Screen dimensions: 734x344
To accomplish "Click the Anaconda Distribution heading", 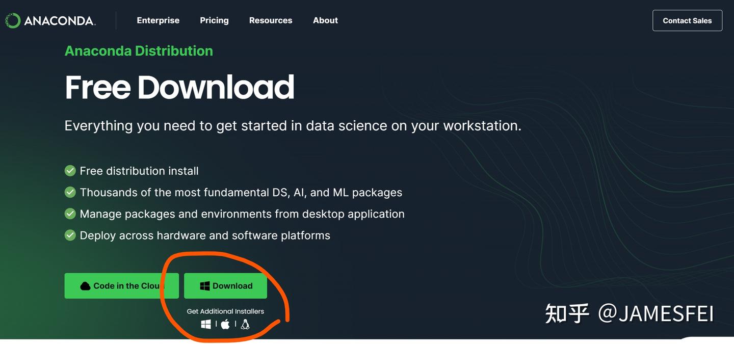I will point(139,51).
